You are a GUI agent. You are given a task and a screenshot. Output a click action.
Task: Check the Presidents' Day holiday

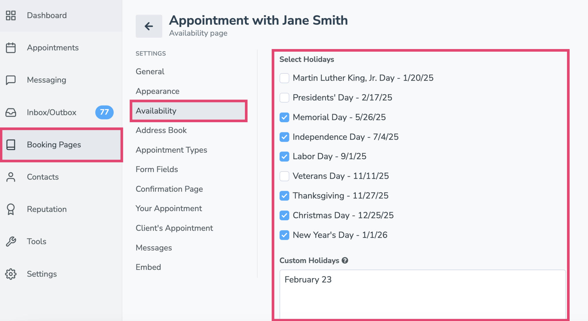pyautogui.click(x=284, y=98)
